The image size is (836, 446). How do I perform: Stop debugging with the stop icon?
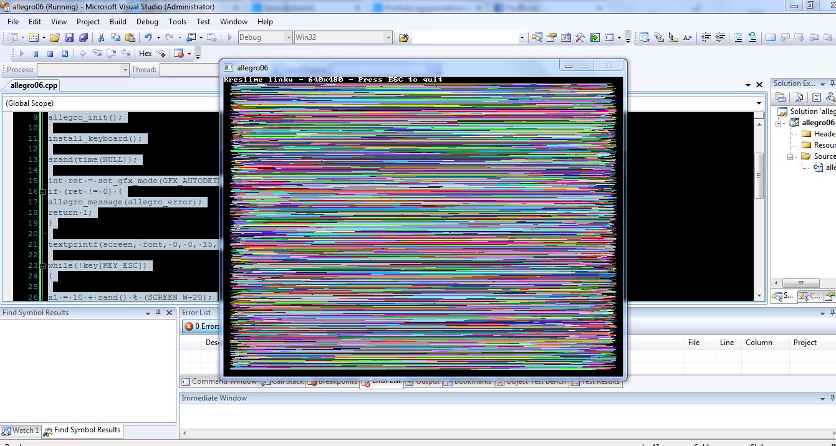(x=50, y=54)
